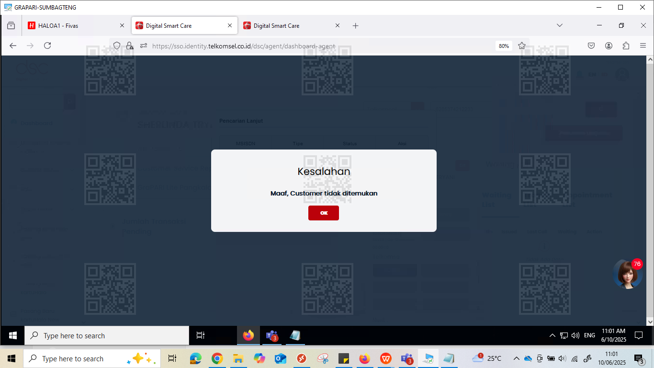Viewport: 654px width, 368px height.
Task: Expand the list all tabs dropdown
Action: (560, 25)
